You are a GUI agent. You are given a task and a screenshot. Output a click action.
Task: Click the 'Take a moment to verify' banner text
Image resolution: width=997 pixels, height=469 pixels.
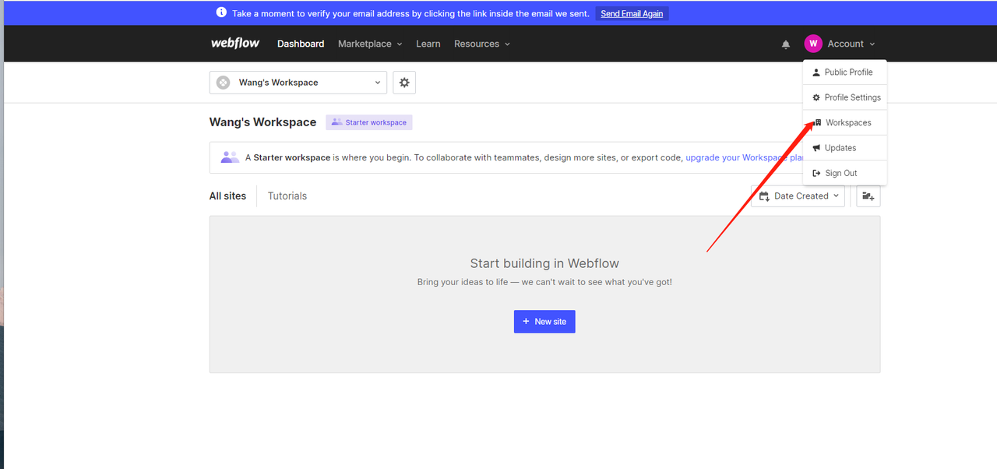tap(410, 13)
